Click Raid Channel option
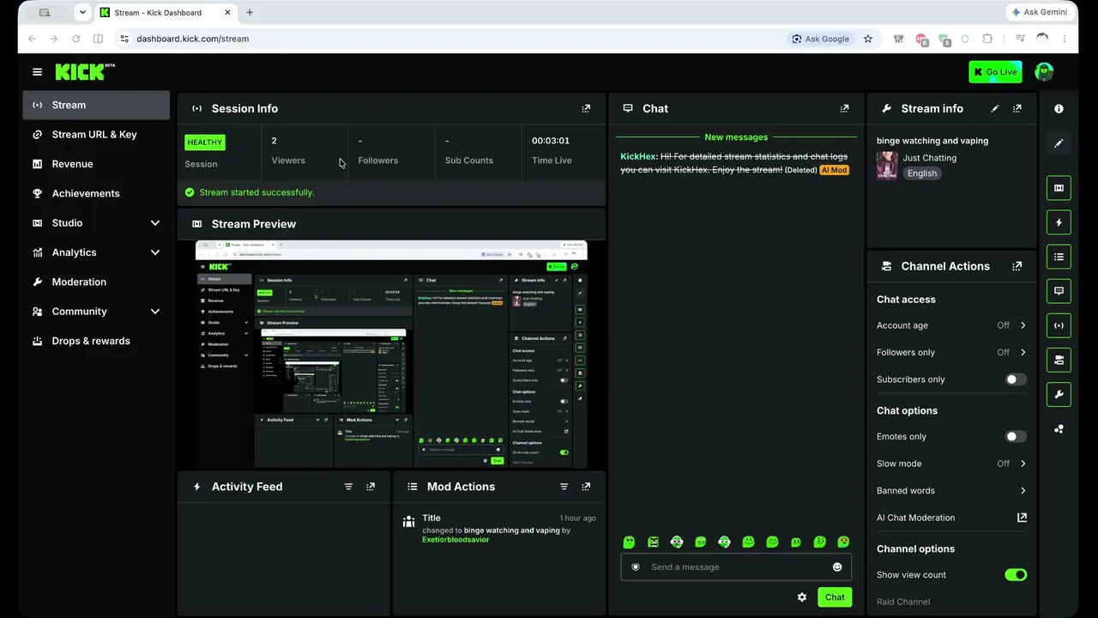The height and width of the screenshot is (618, 1098). click(x=903, y=602)
